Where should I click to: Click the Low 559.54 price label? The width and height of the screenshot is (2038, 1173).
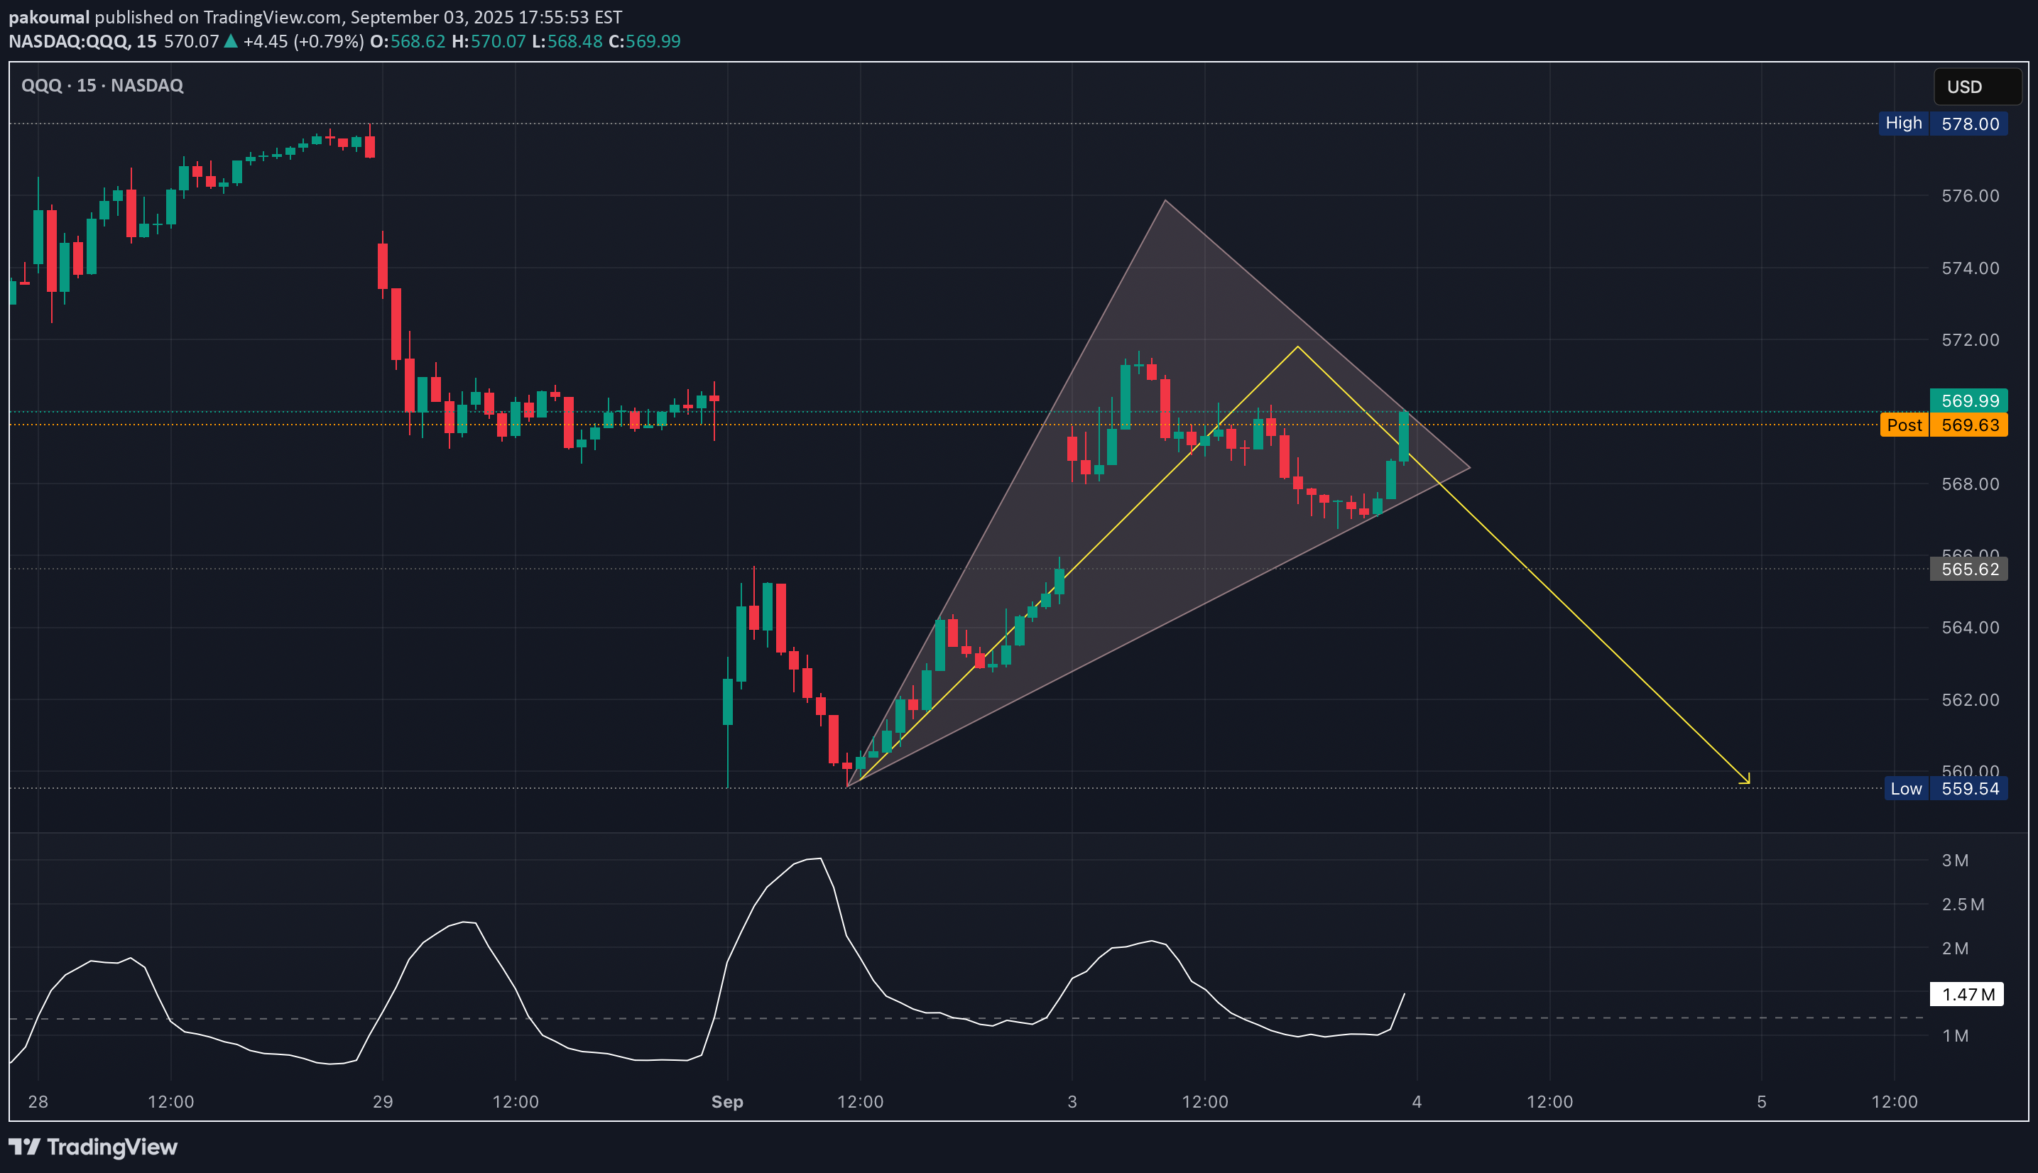tap(1946, 788)
